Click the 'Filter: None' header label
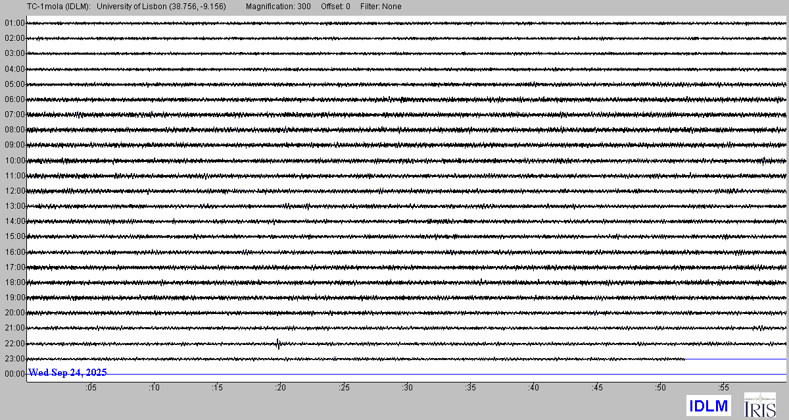Viewport: 789px width, 420px height. 381,7
